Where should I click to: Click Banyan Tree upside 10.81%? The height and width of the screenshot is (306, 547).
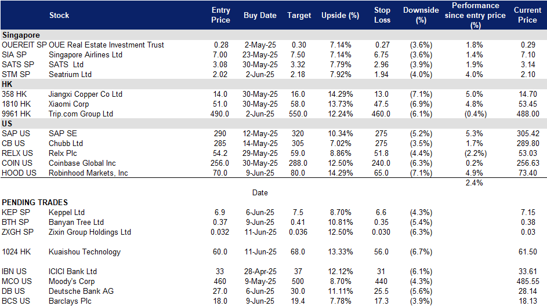click(340, 222)
